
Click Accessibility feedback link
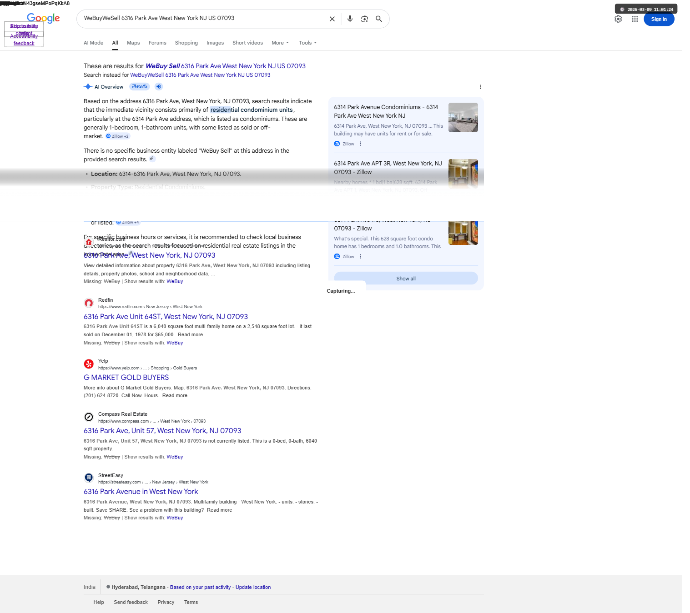point(24,40)
